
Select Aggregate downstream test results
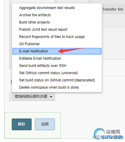pyautogui.click(x=57, y=8)
